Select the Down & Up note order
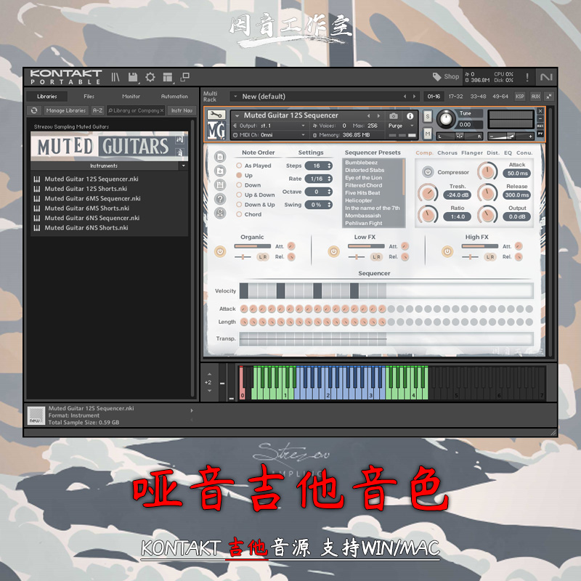 [x=239, y=205]
